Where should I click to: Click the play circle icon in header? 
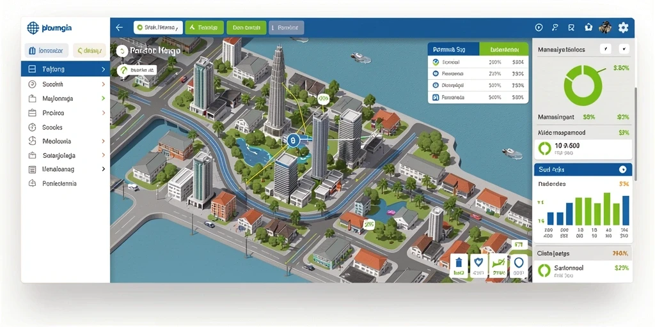click(539, 27)
